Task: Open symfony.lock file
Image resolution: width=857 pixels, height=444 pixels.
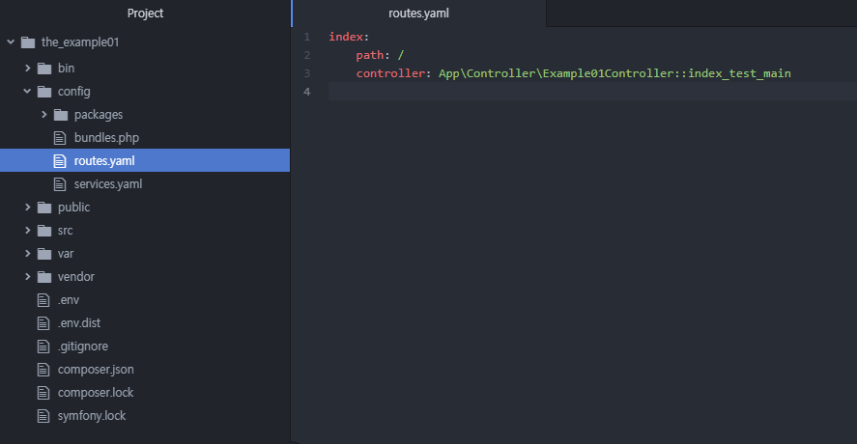Action: click(x=91, y=416)
